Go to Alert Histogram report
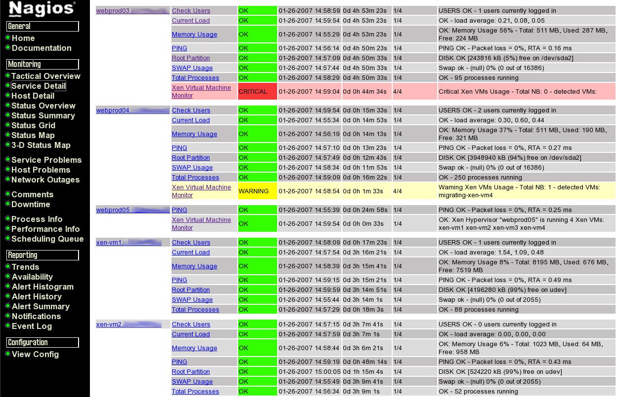Viewport: 618px width, 397px height. (x=42, y=287)
